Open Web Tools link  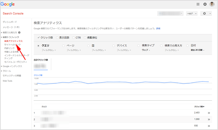8,81
